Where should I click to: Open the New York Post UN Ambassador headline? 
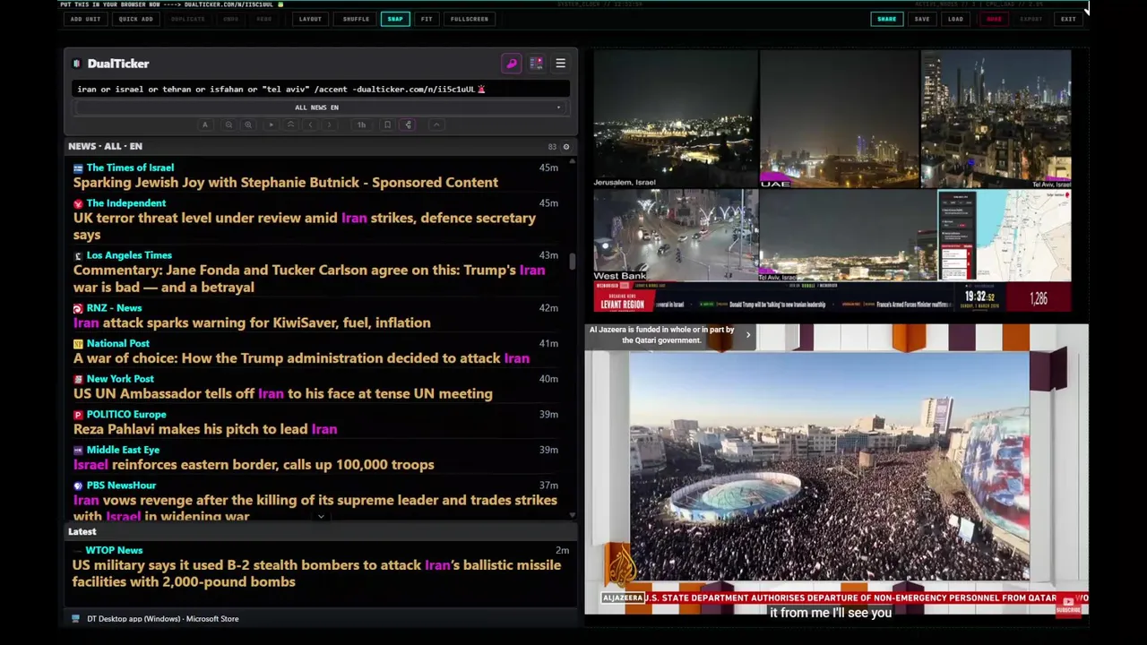pyautogui.click(x=283, y=393)
